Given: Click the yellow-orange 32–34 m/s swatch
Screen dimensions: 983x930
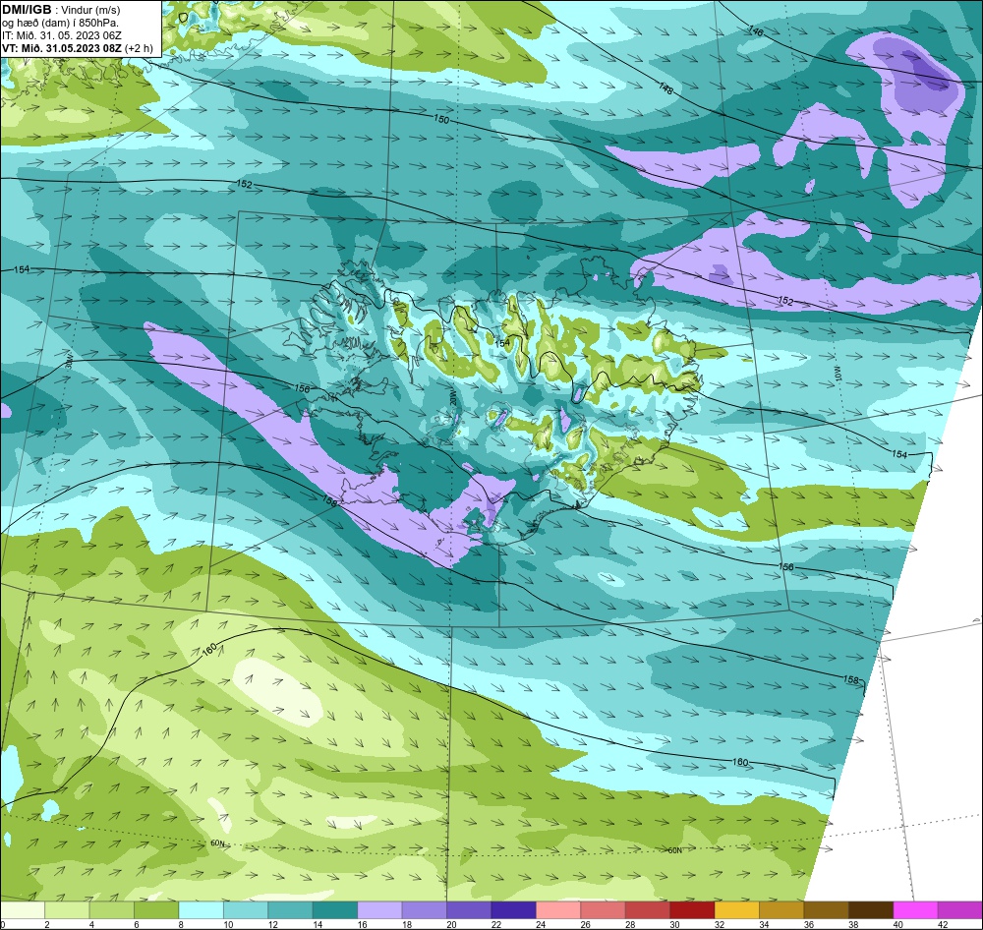Looking at the screenshot, I should (737, 910).
